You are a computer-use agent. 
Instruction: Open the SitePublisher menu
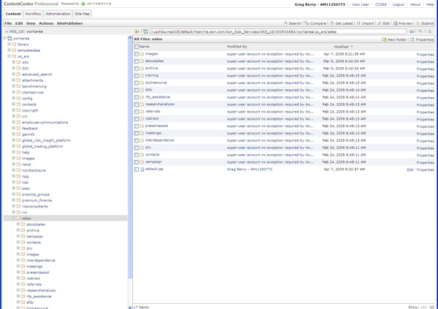pos(70,23)
